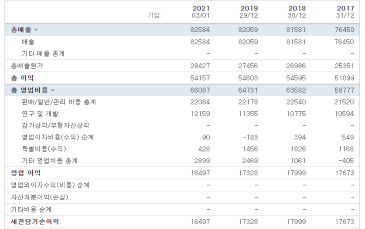The width and height of the screenshot is (365, 229).
Task: Select the 영업외이자수익(비용) 순계 label
Action: pos(50,185)
